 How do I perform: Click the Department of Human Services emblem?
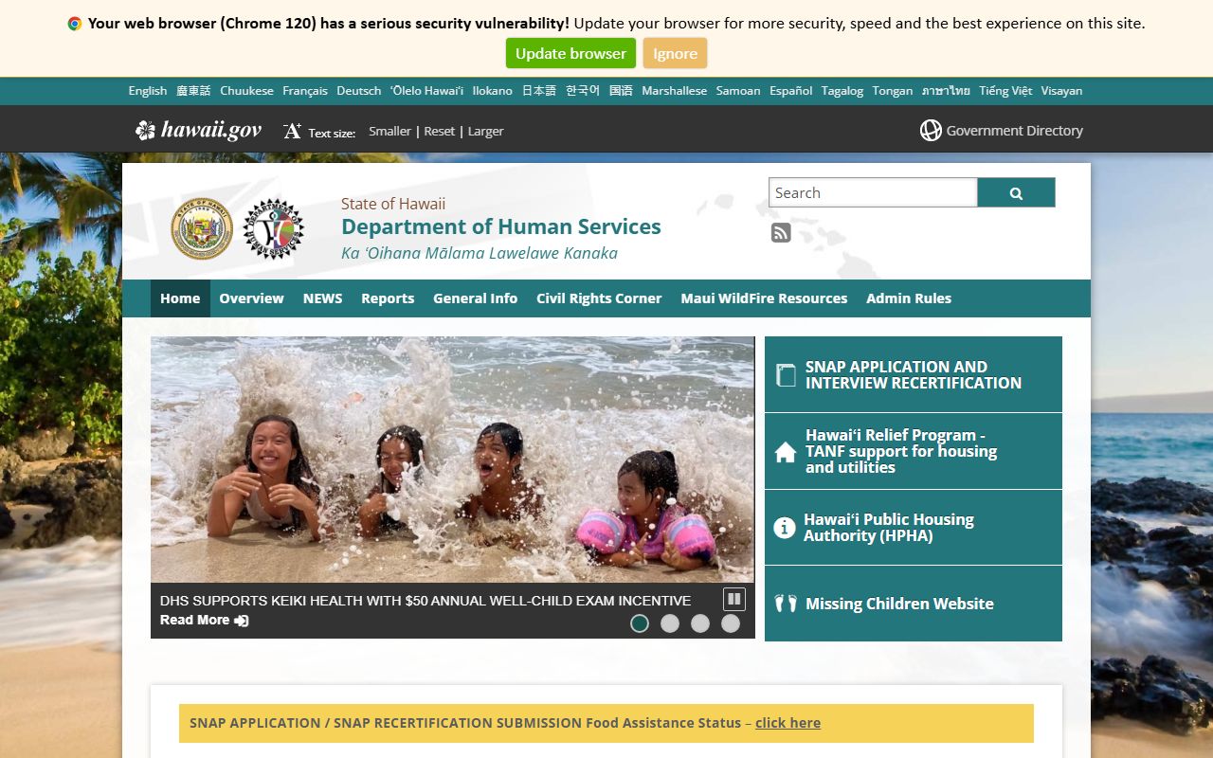[274, 228]
